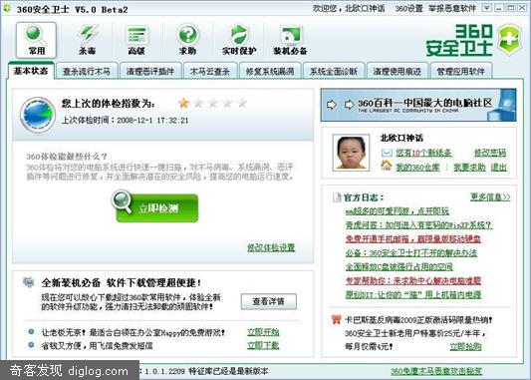Click 举报恶意软件 in title bar
Screen dimensions: 531x380
pos(452,8)
